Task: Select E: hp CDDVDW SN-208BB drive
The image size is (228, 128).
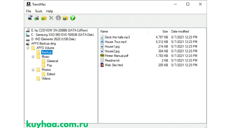Action: [60, 30]
